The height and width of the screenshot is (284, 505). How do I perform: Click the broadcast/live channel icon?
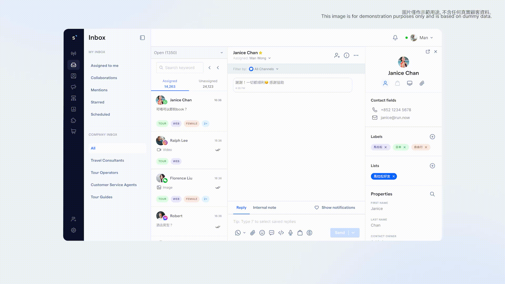(x=73, y=53)
